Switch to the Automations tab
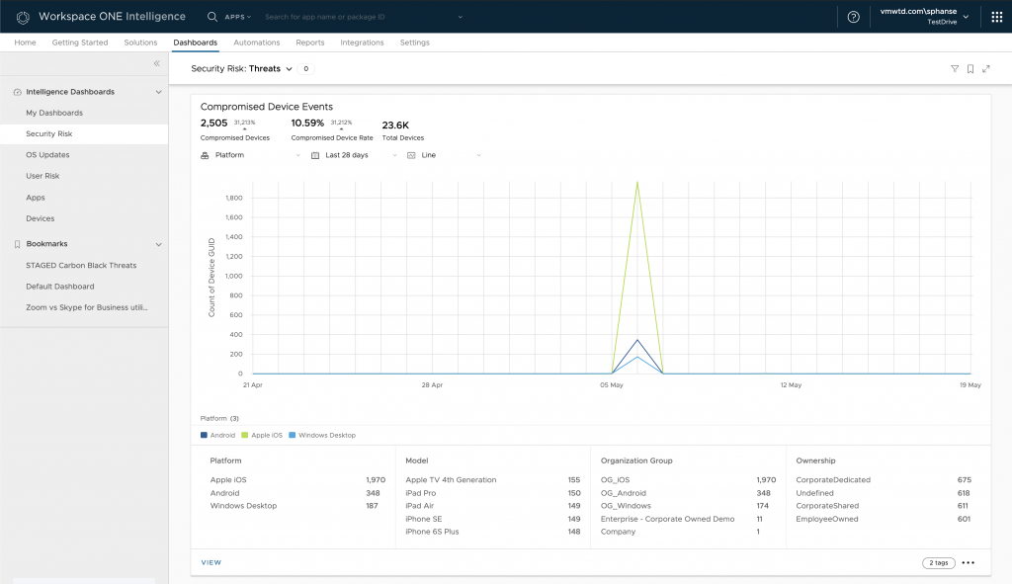Screen dimensions: 1012x584 tap(256, 42)
